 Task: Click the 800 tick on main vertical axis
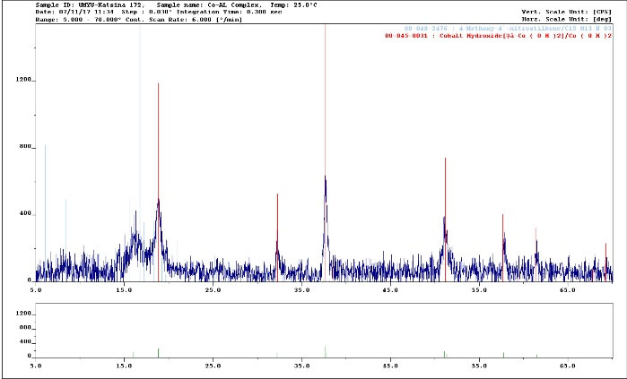(x=25, y=147)
